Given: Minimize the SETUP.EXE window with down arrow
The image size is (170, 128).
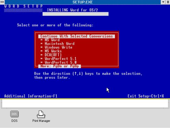Looking at the screenshot, I should 163,2.
